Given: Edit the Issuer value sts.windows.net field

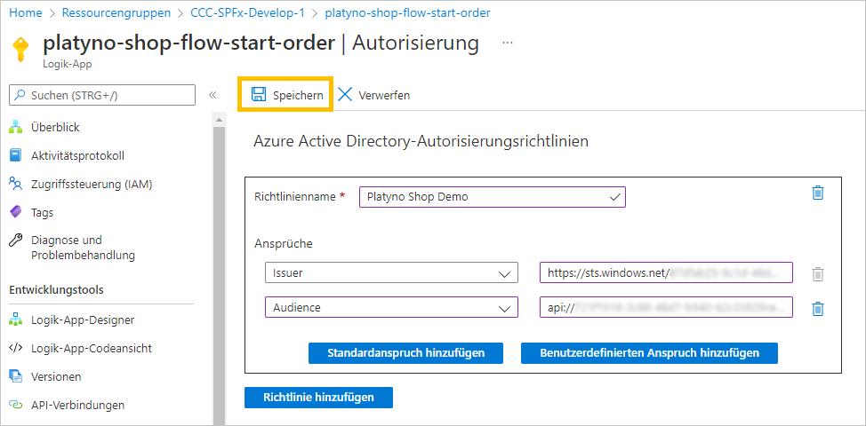Looking at the screenshot, I should (x=666, y=272).
